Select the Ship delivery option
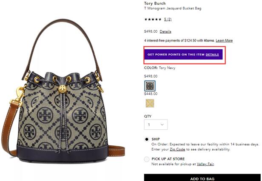 147,139
